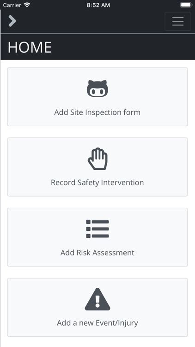Tap the battery icon in status bar
This screenshot has width=195, height=347.
(186, 5)
